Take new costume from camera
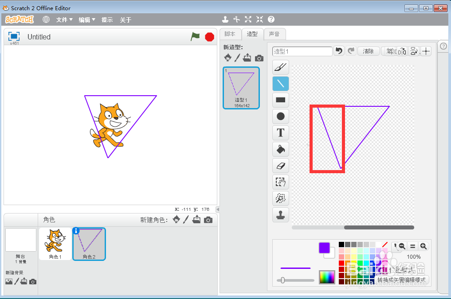 [259, 58]
